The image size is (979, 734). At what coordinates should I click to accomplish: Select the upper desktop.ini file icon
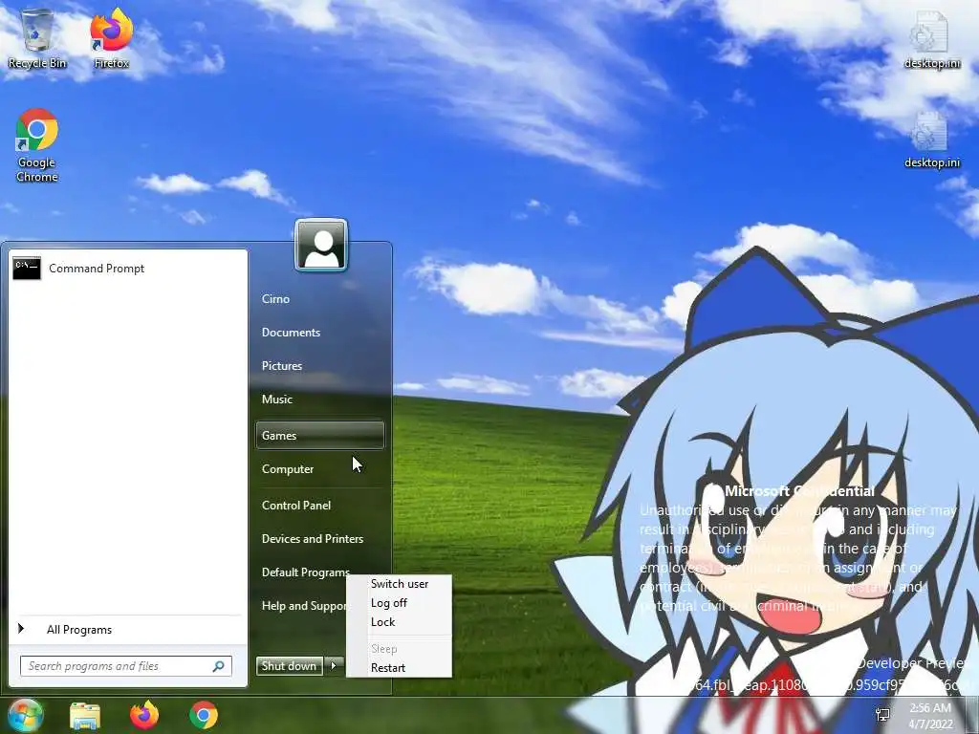(931, 38)
